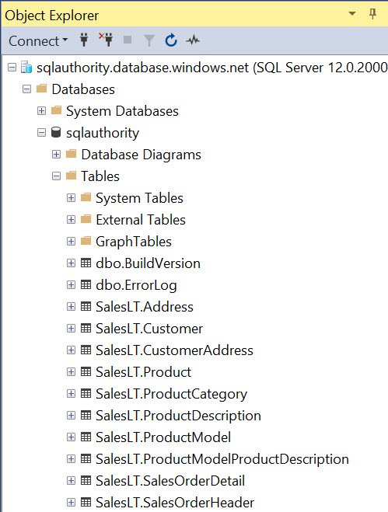Toggle the Auto Hide pin icon
This screenshot has height=512, width=388.
coord(372,14)
